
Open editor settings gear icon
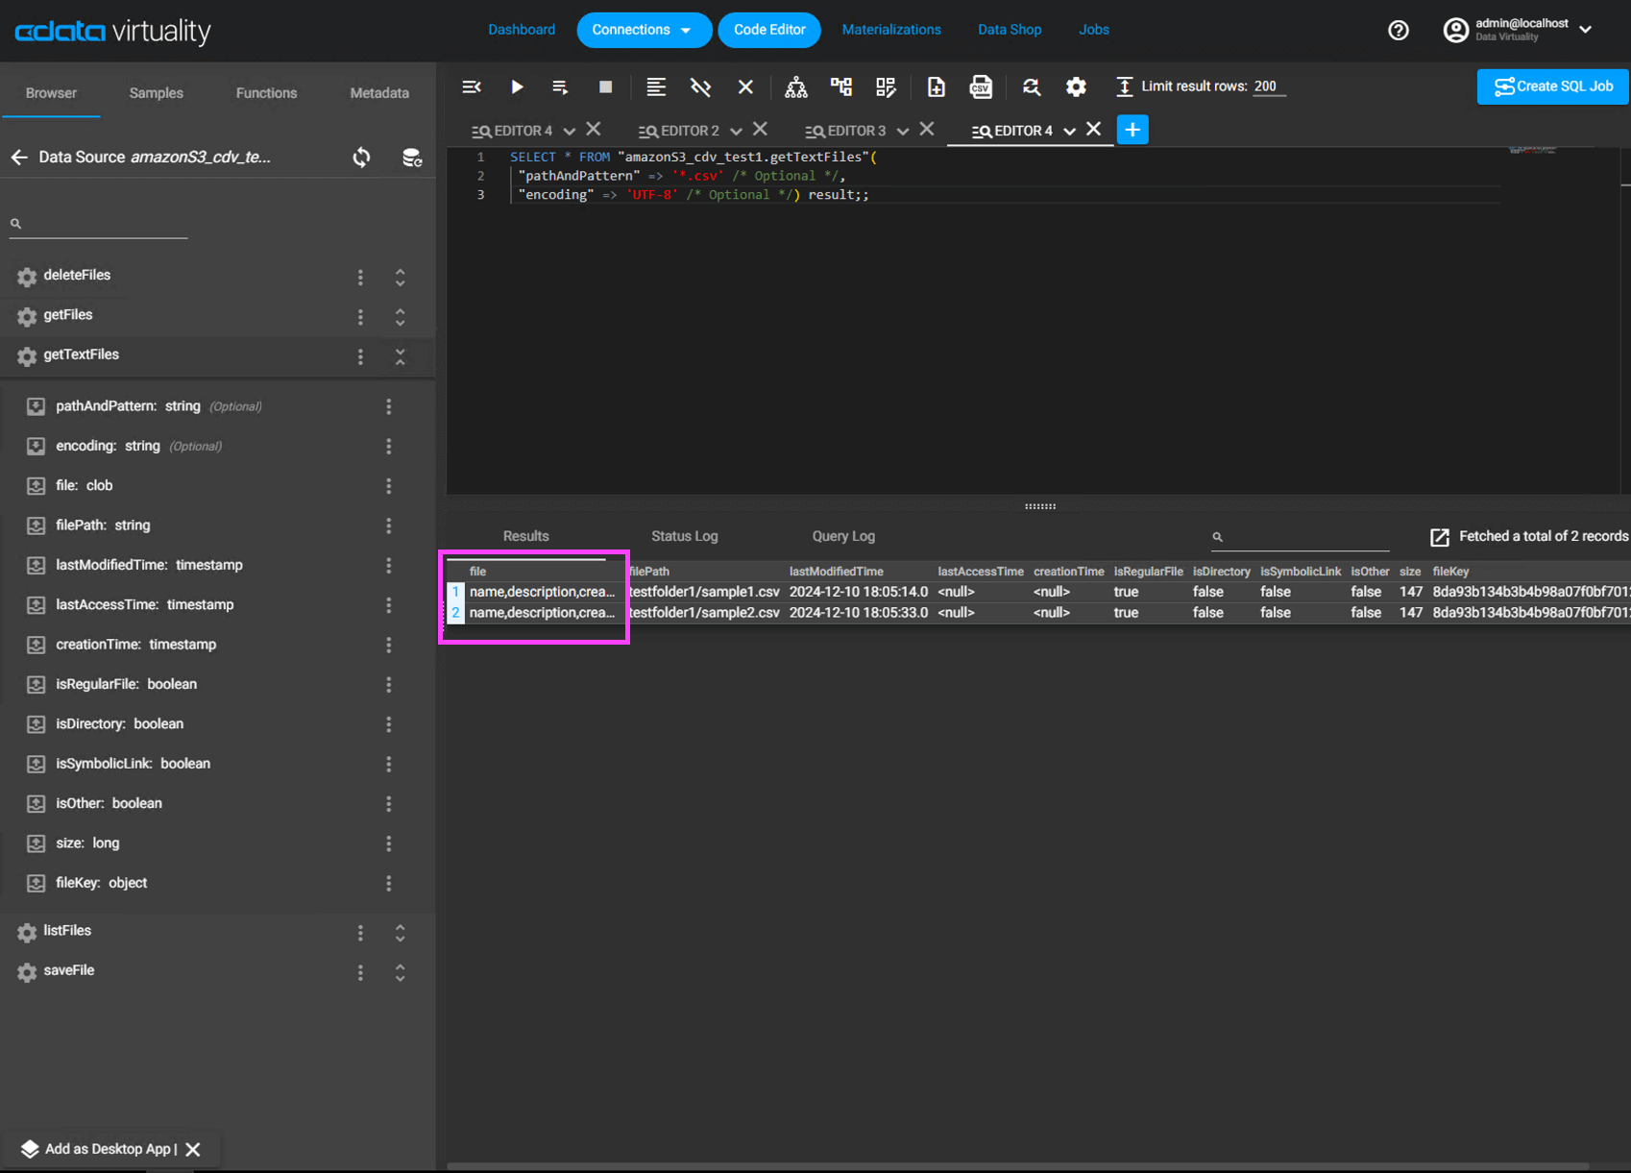1076,87
